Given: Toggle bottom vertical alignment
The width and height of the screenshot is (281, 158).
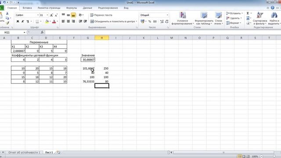Looking at the screenshot, I should point(73,15).
